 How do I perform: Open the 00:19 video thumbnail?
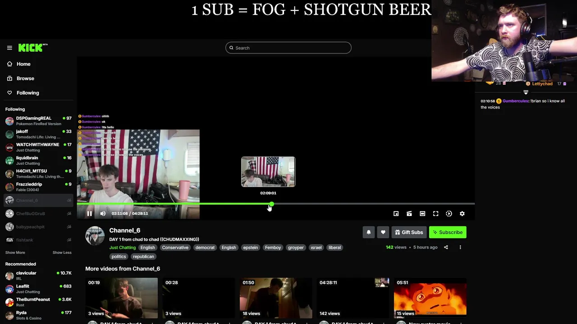[x=122, y=298]
